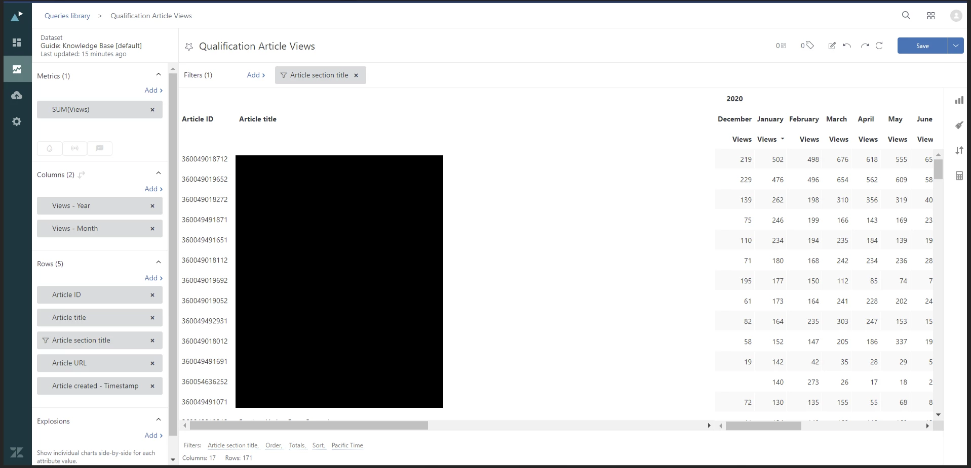Open the tags icon in header
Image resolution: width=971 pixels, height=468 pixels.
tap(807, 46)
